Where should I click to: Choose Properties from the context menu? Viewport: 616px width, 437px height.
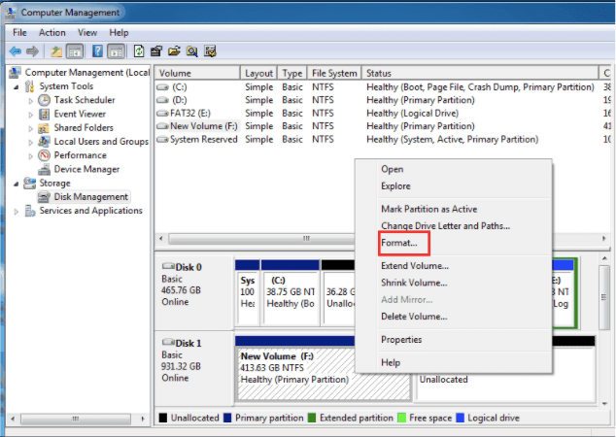click(x=454, y=340)
